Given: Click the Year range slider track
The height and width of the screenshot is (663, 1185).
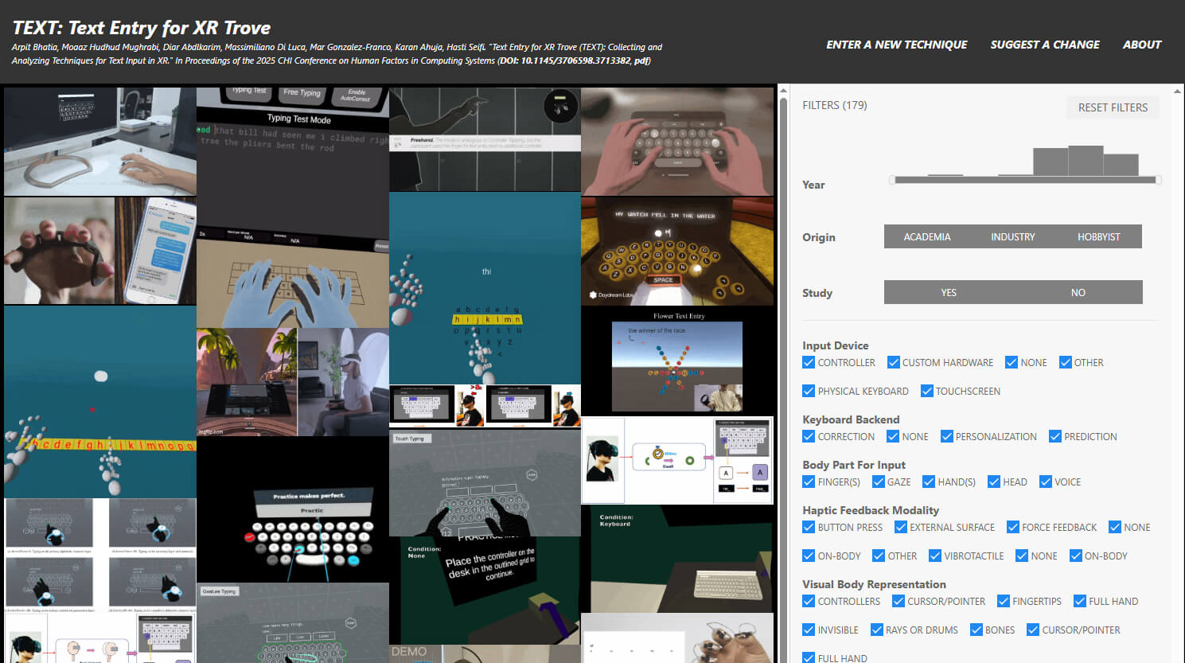Looking at the screenshot, I should tap(1025, 181).
